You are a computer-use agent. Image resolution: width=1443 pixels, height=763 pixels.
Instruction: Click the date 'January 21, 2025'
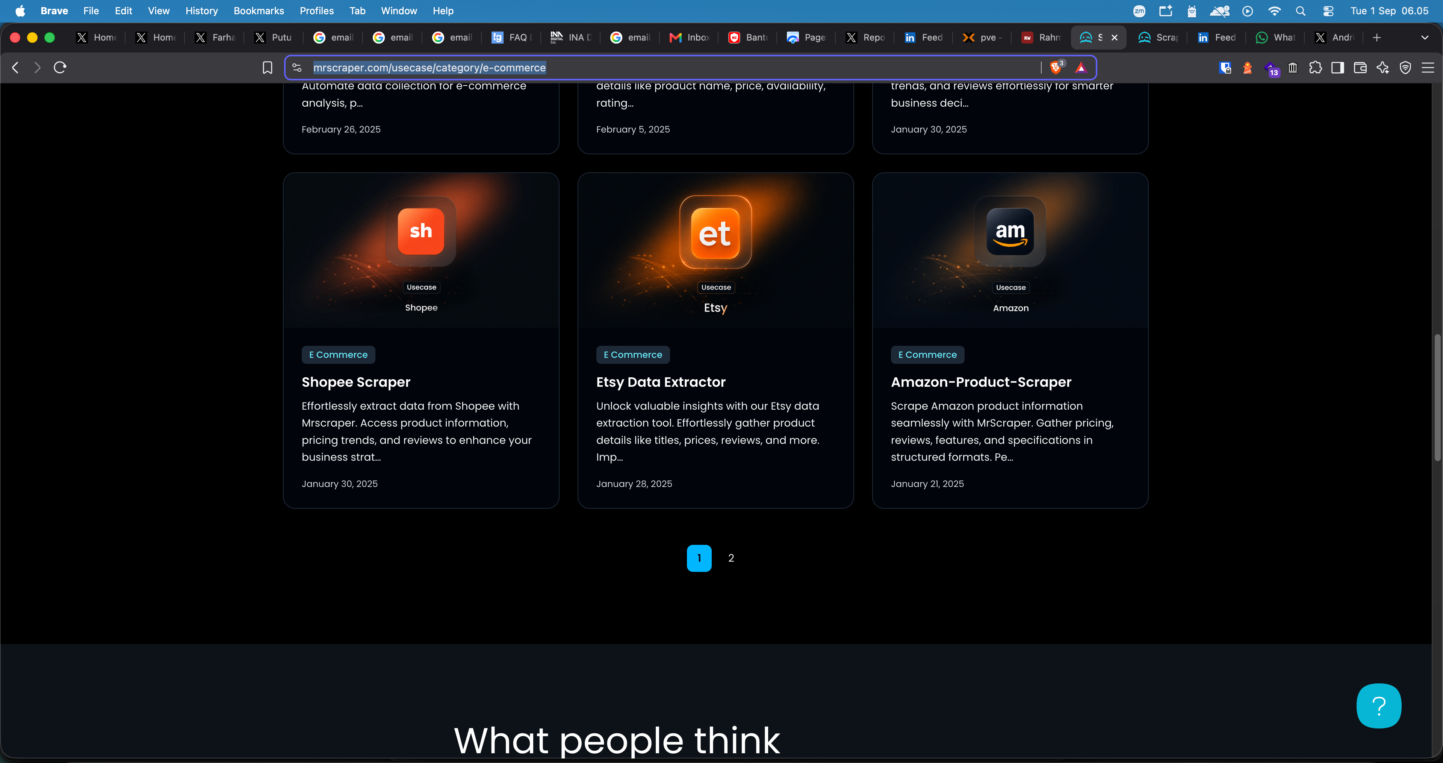coord(928,484)
